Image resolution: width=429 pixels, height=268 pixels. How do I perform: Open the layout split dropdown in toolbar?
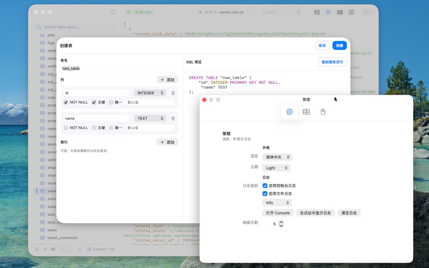click(368, 12)
